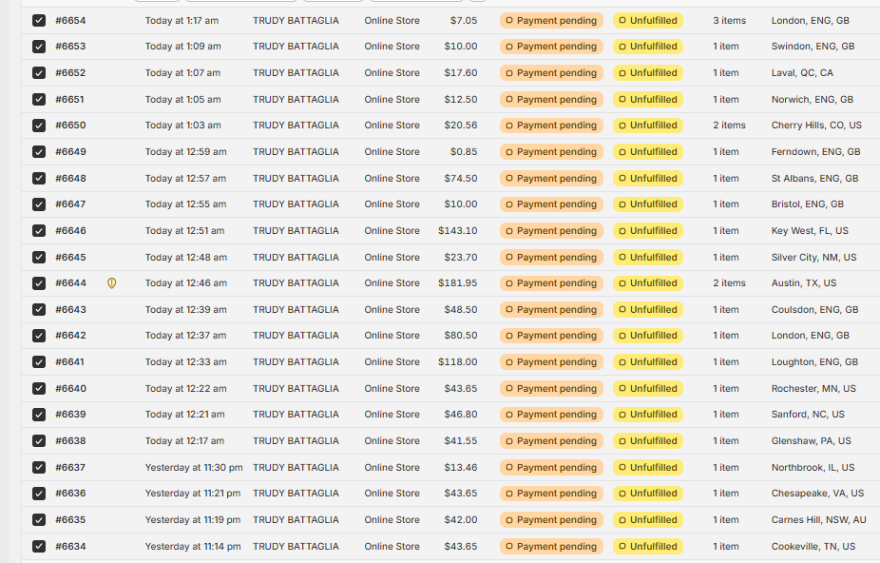Viewport: 880px width, 563px height.
Task: Open order #6646 details
Action: coord(70,231)
